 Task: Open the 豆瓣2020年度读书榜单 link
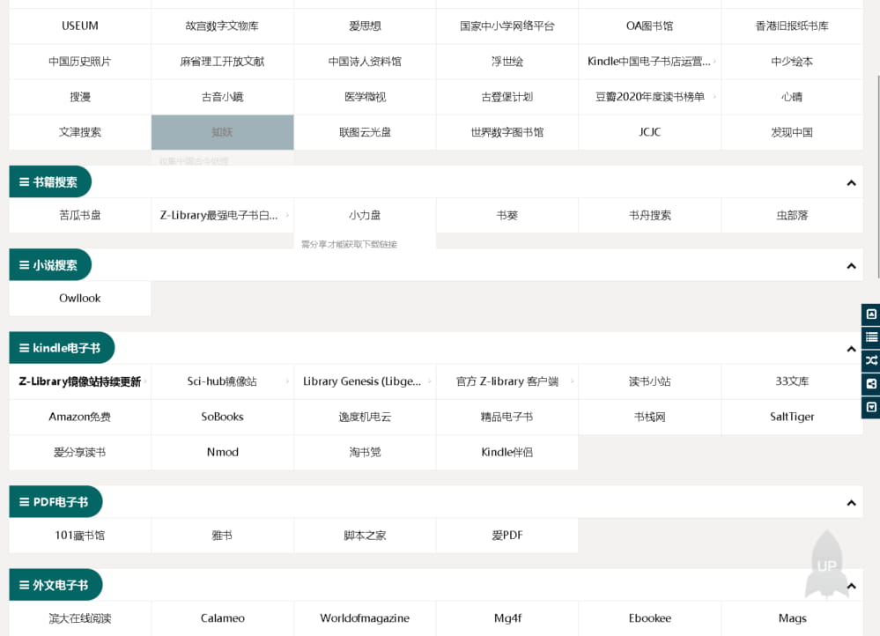(649, 97)
